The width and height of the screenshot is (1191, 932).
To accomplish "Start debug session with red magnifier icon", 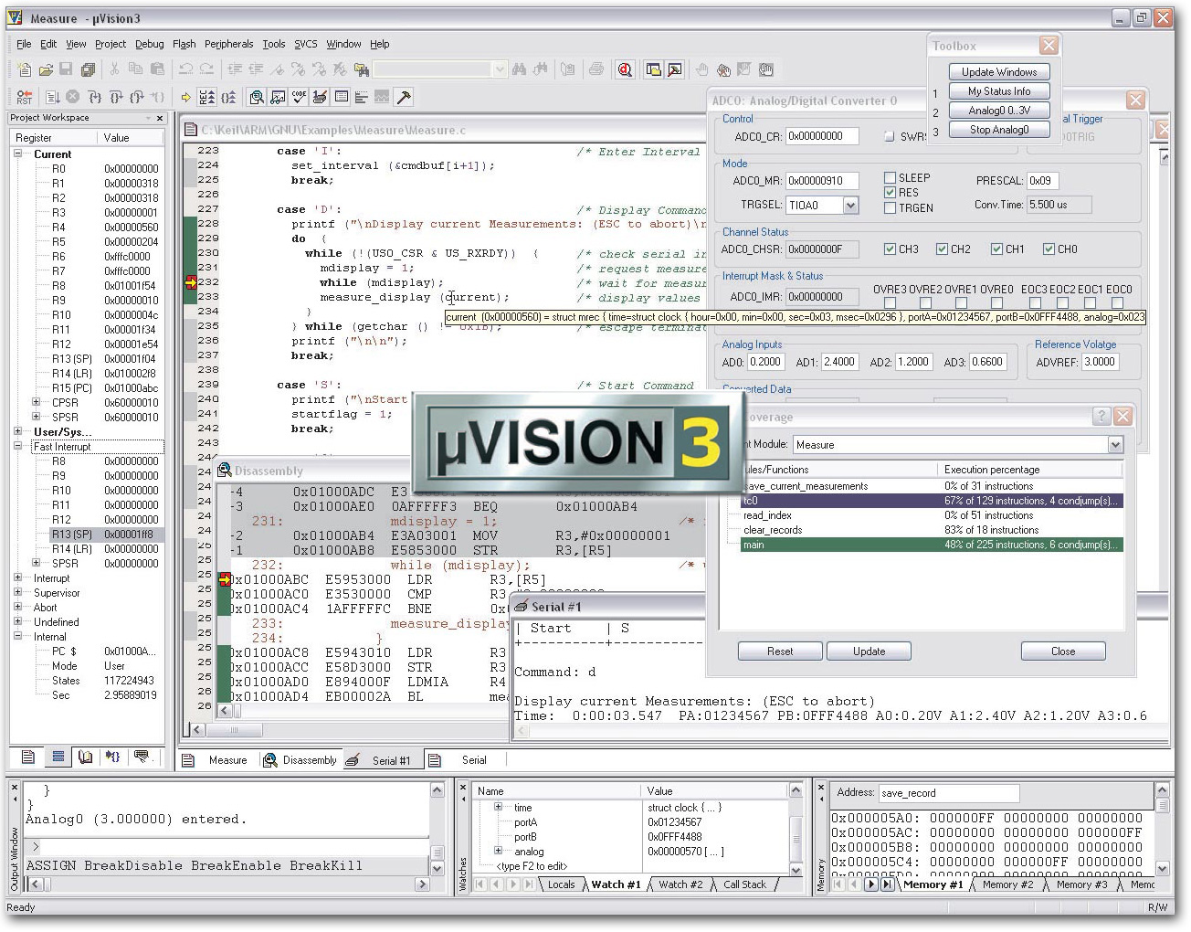I will pyautogui.click(x=625, y=69).
